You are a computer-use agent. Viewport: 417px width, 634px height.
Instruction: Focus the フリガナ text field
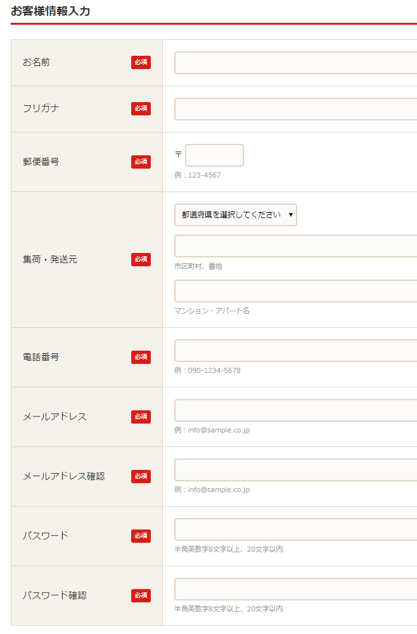click(x=295, y=109)
